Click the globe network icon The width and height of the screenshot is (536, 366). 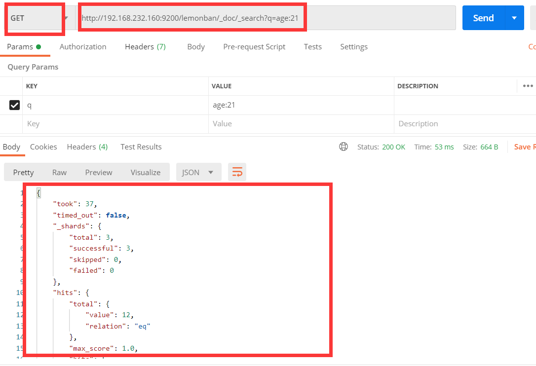[x=344, y=147]
